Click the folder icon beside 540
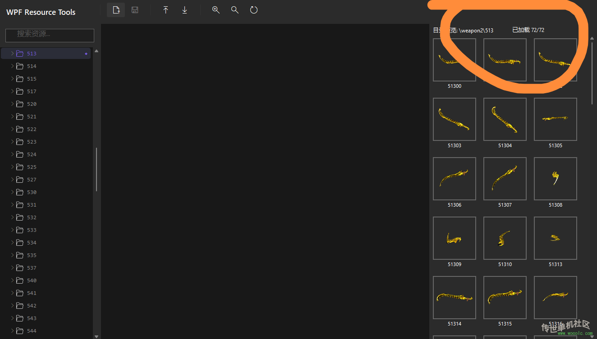Image resolution: width=597 pixels, height=339 pixels. coord(19,280)
